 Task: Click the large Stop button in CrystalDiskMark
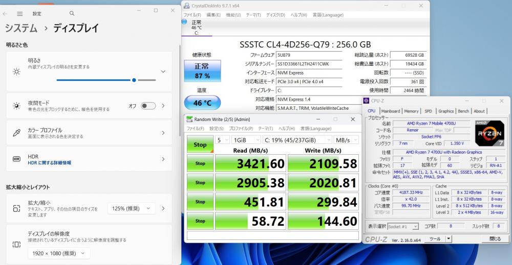pyautogui.click(x=200, y=144)
